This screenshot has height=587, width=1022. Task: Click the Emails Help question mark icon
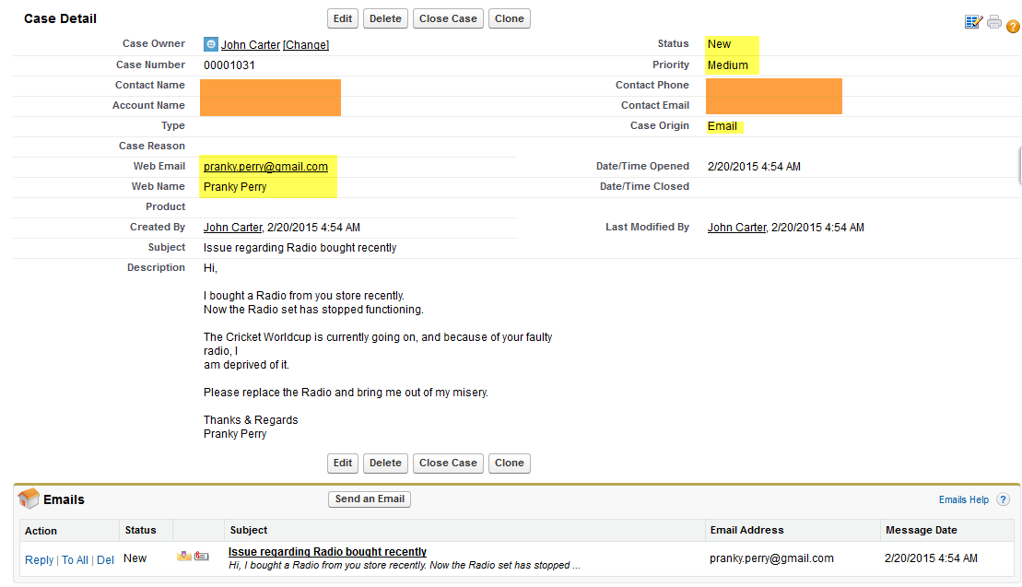(1003, 499)
